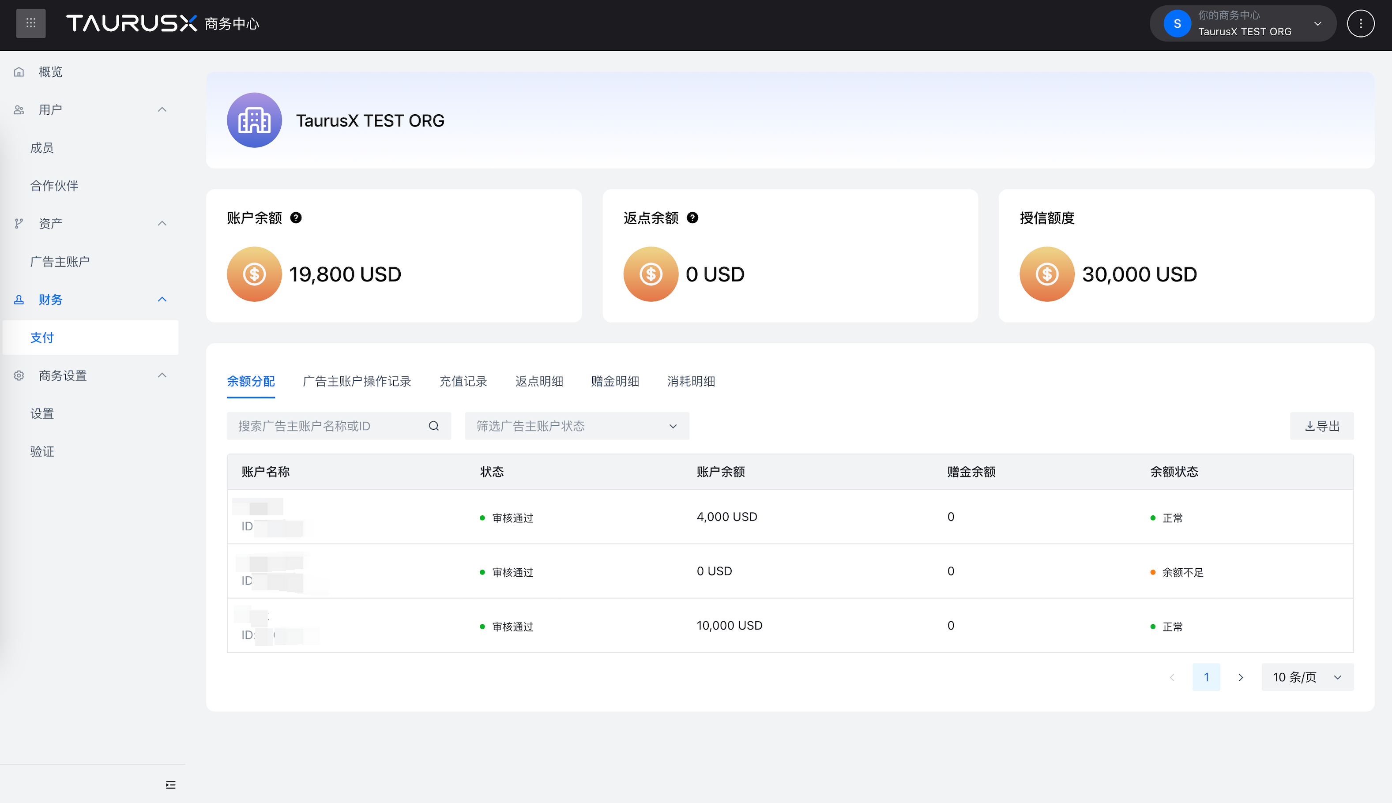This screenshot has height=803, width=1392.
Task: Click the search magnifier icon
Action: [434, 426]
